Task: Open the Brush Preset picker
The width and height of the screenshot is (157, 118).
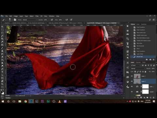Action: pyautogui.click(x=10, y=20)
